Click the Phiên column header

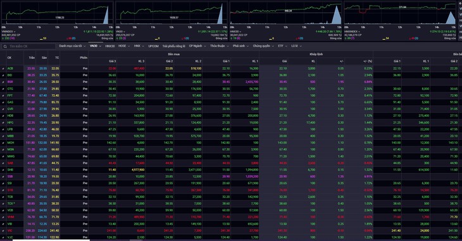point(84,58)
